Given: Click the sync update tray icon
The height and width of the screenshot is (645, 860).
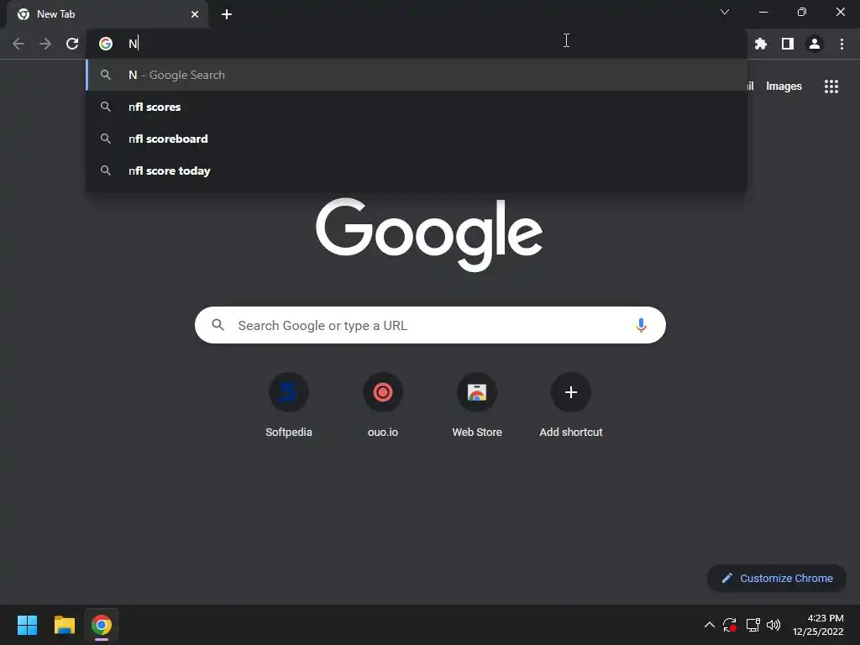Looking at the screenshot, I should click(x=730, y=625).
